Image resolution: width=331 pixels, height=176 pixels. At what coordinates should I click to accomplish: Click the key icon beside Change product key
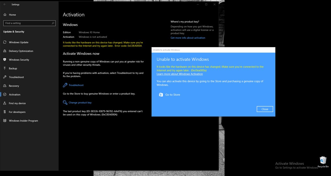click(65, 102)
